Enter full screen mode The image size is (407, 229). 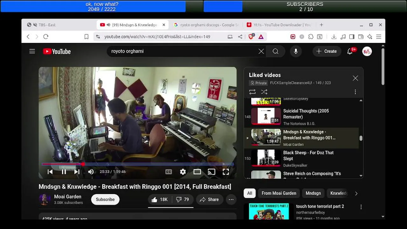click(x=226, y=172)
